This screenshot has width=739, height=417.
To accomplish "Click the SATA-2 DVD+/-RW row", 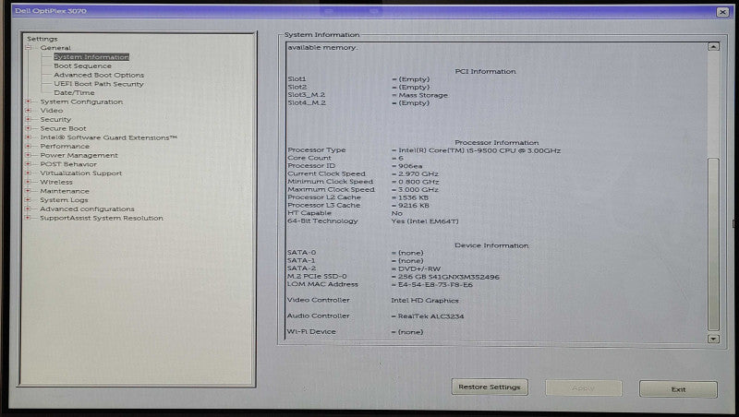I will click(364, 268).
